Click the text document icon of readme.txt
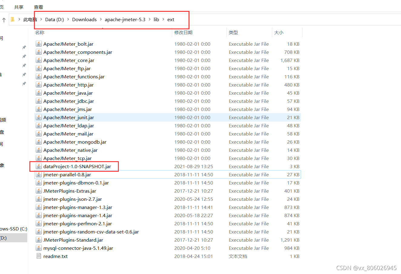401x274 pixels. pos(39,256)
